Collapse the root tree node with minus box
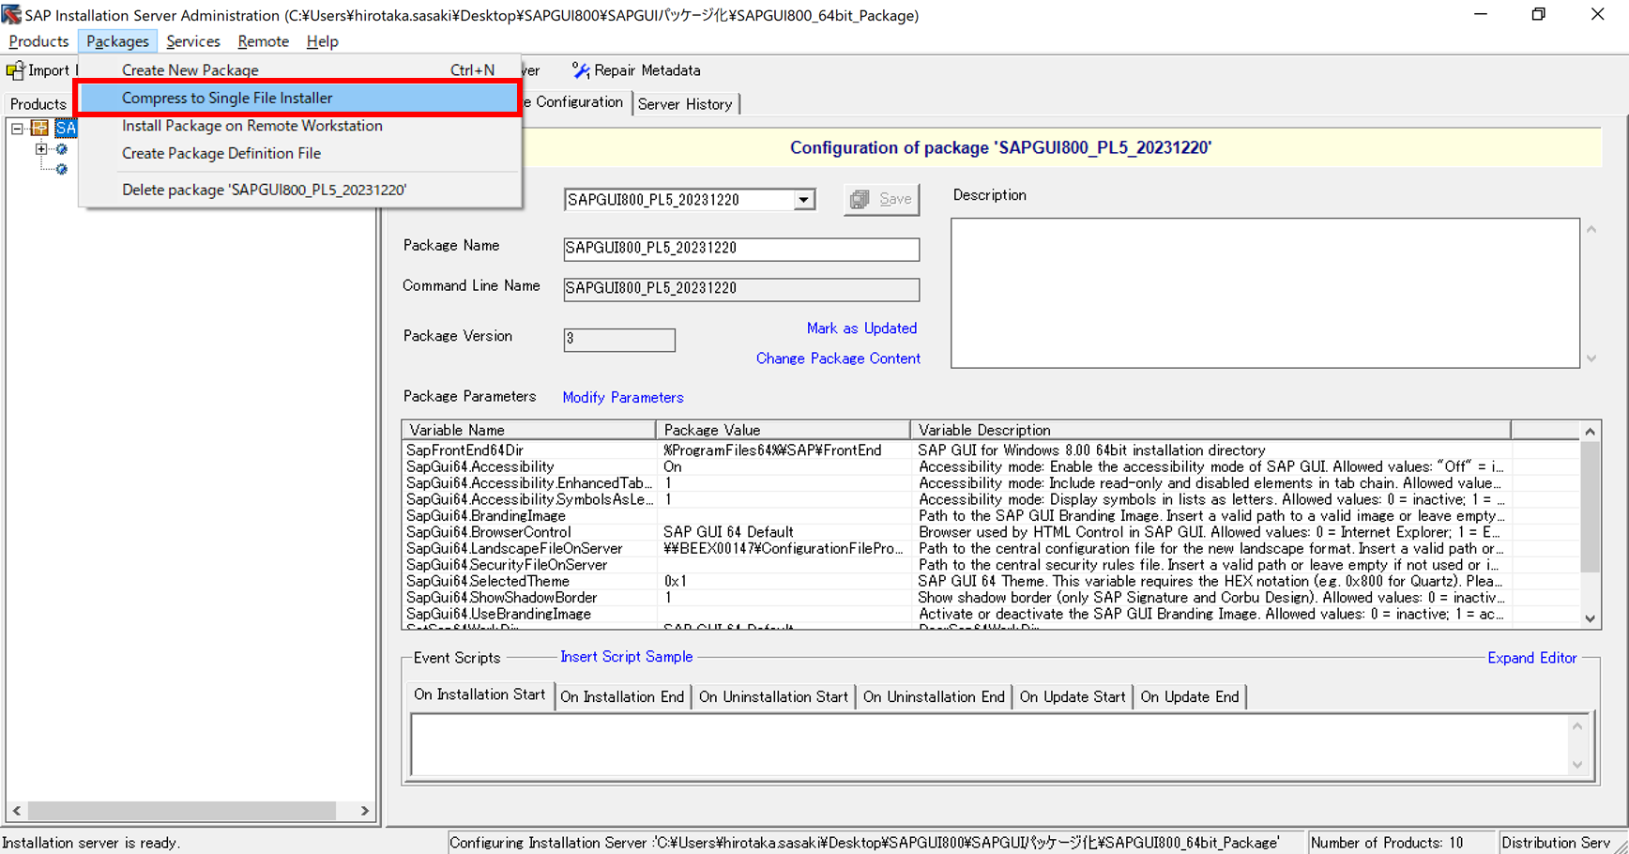Image resolution: width=1629 pixels, height=854 pixels. 17,128
